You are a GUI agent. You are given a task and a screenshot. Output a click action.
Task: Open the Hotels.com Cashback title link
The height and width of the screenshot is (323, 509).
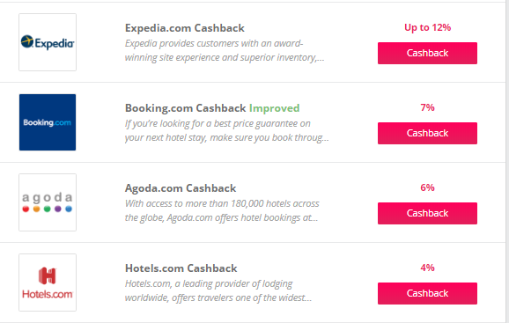point(181,268)
